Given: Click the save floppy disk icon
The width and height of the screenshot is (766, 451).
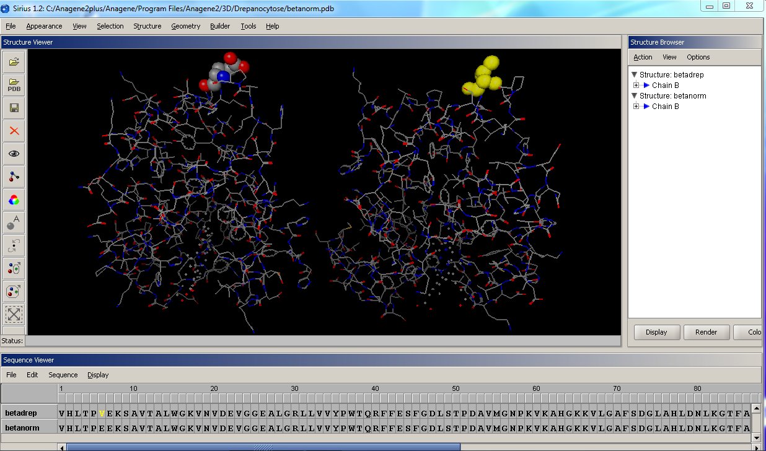Looking at the screenshot, I should (14, 108).
